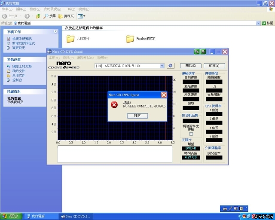Click the 開始 Start button on taskbar
This screenshot has width=275, height=220.
click(x=11, y=216)
